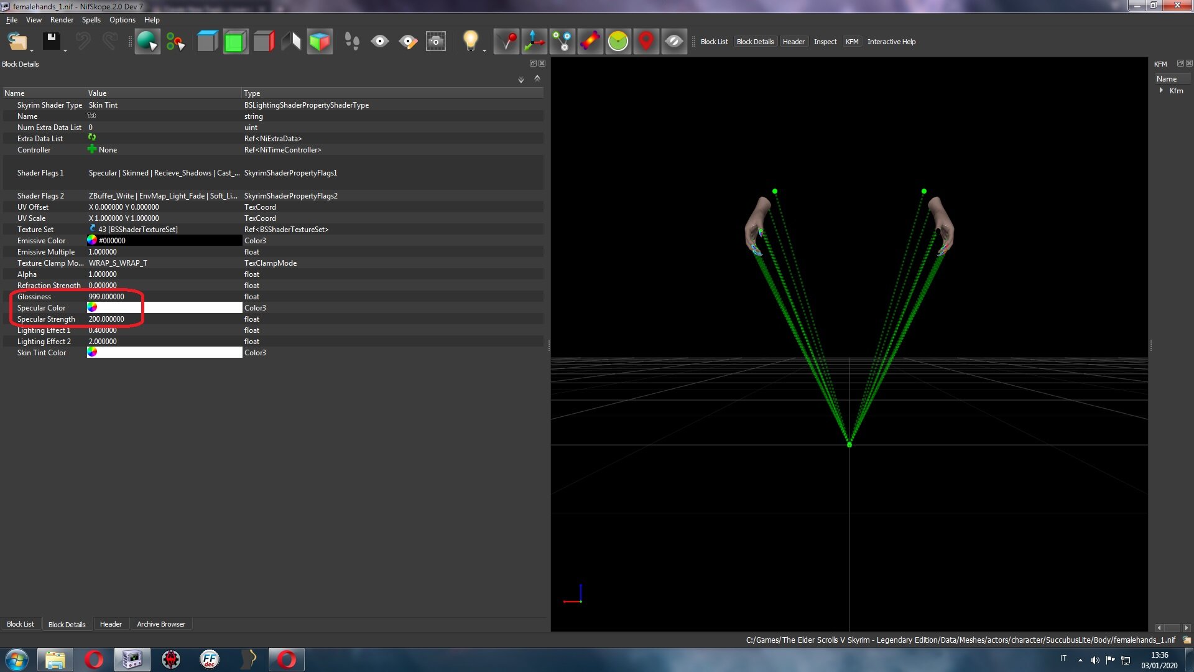Click the Load file folder icon
Screen dimensions: 1194x672
[17, 42]
